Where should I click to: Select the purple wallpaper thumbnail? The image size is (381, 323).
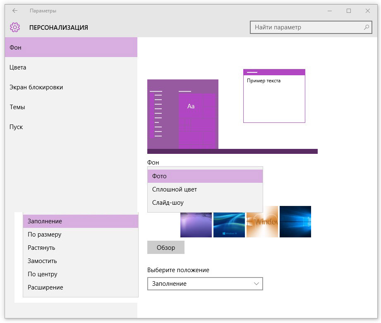click(x=196, y=222)
